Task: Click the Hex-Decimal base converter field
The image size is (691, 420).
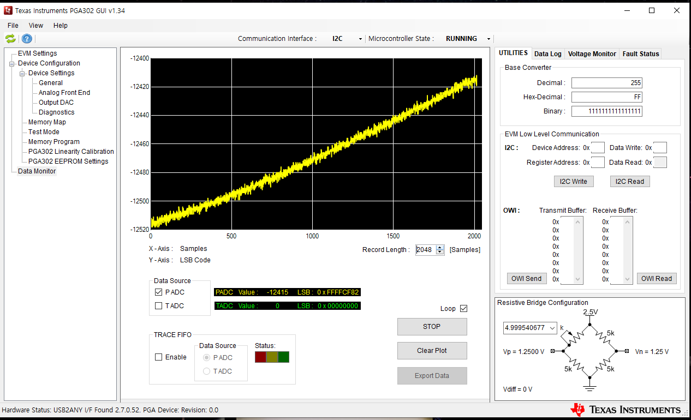Action: pos(607,97)
